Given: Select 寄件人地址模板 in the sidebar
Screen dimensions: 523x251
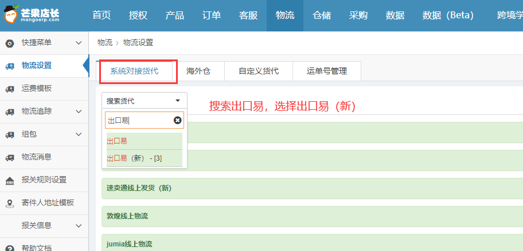Looking at the screenshot, I should [x=44, y=203].
